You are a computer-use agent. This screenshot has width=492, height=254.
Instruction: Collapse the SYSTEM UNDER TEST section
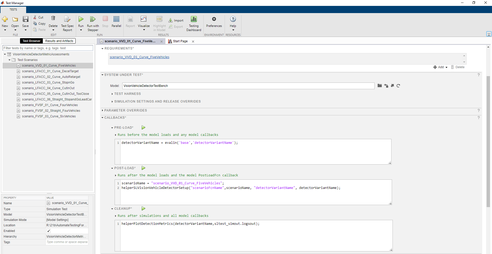pos(102,75)
